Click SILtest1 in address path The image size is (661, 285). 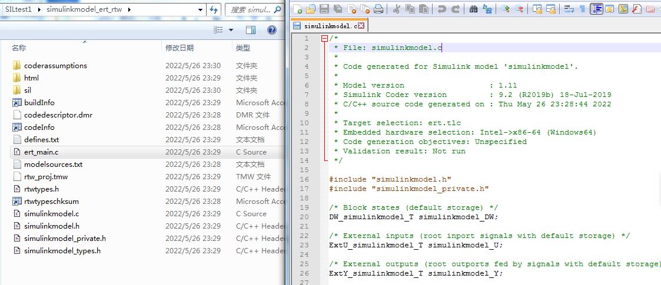point(19,9)
